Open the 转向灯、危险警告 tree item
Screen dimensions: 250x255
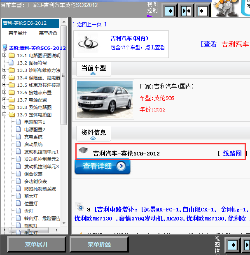(42, 218)
